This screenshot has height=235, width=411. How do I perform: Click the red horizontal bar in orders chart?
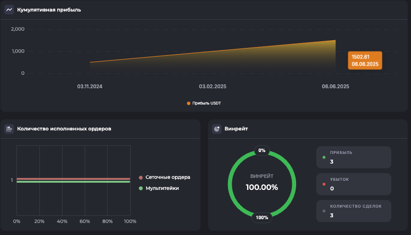coord(73,179)
